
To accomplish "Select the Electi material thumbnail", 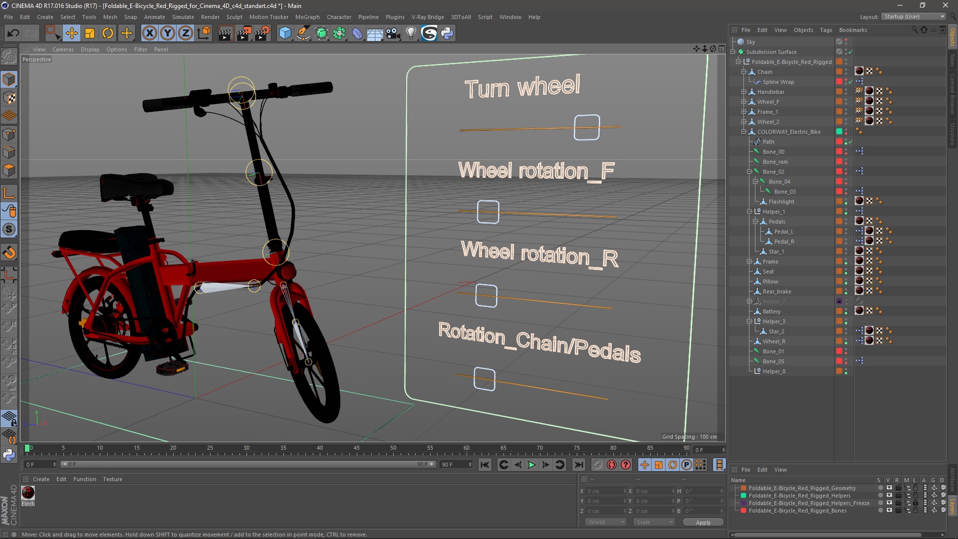I will coord(28,493).
